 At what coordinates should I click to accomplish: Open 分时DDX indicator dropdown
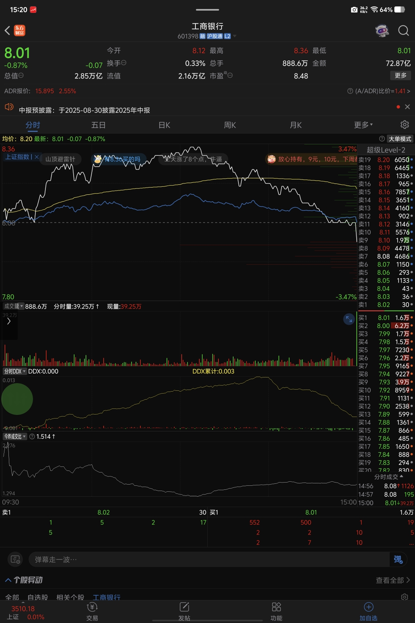pos(14,371)
